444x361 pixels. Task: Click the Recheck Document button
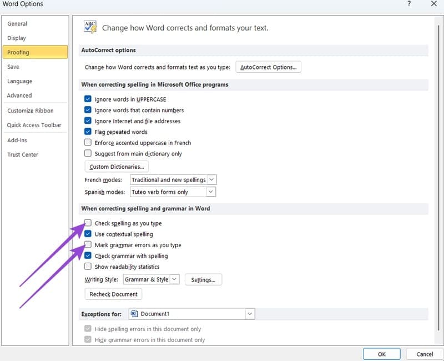coord(113,294)
